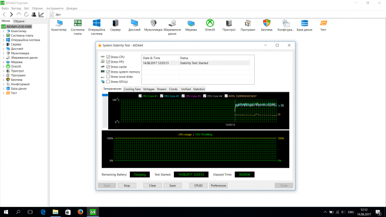Switch to the Statistics tab
The height and width of the screenshot is (217, 386).
click(x=199, y=89)
